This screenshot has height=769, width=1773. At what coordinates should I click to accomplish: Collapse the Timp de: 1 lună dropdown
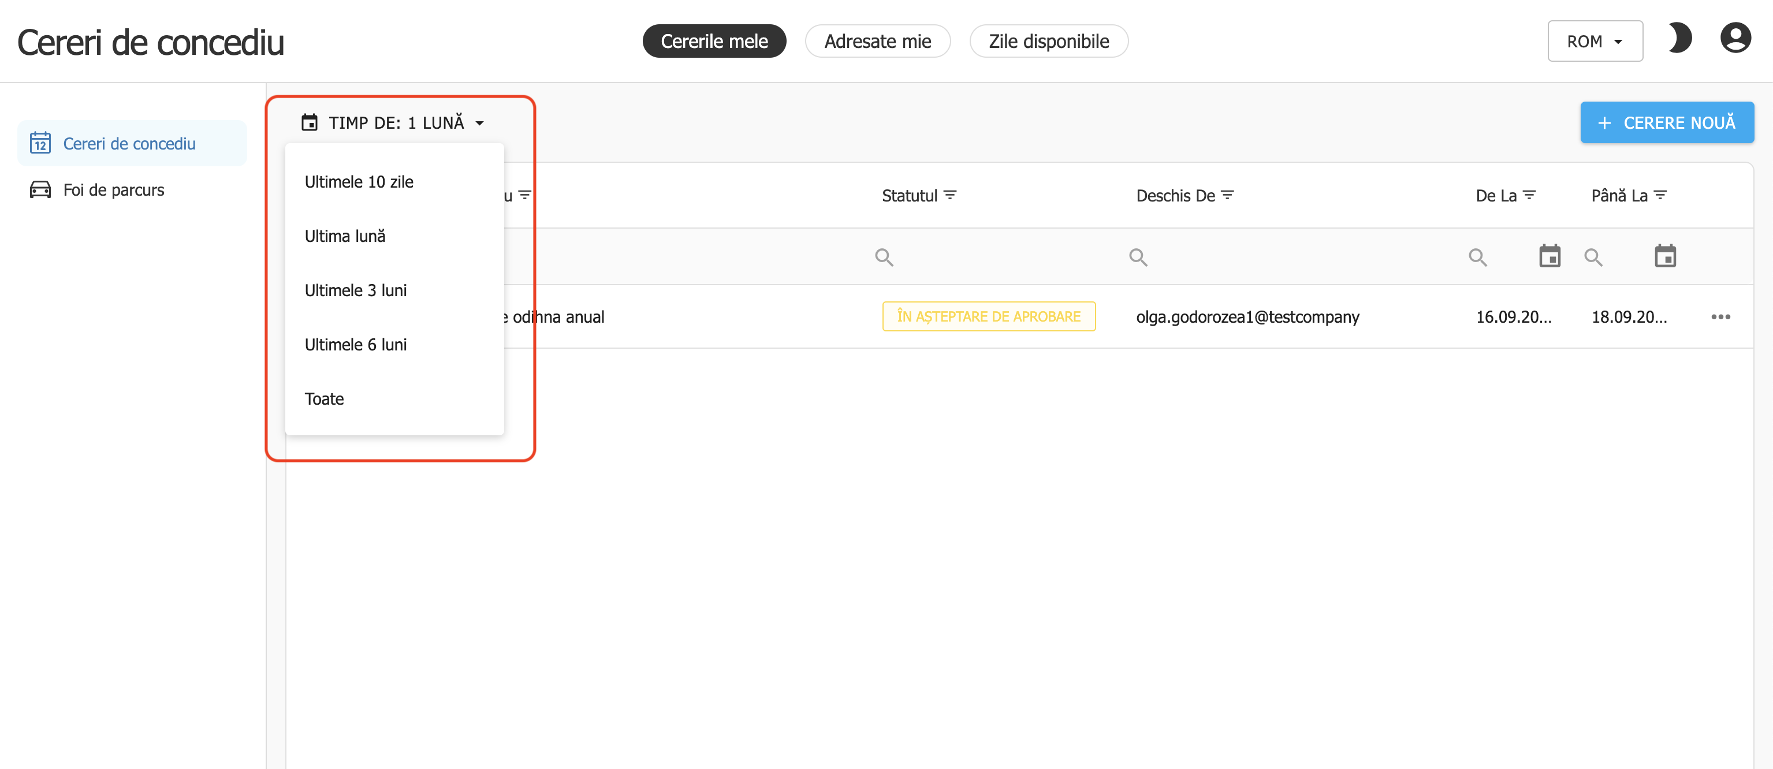click(x=393, y=123)
